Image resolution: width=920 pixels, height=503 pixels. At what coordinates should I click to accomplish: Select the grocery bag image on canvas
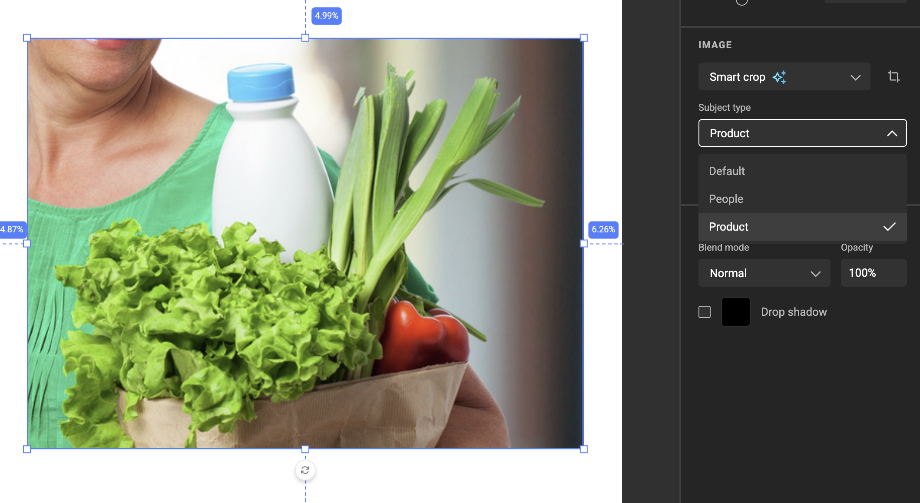click(305, 243)
